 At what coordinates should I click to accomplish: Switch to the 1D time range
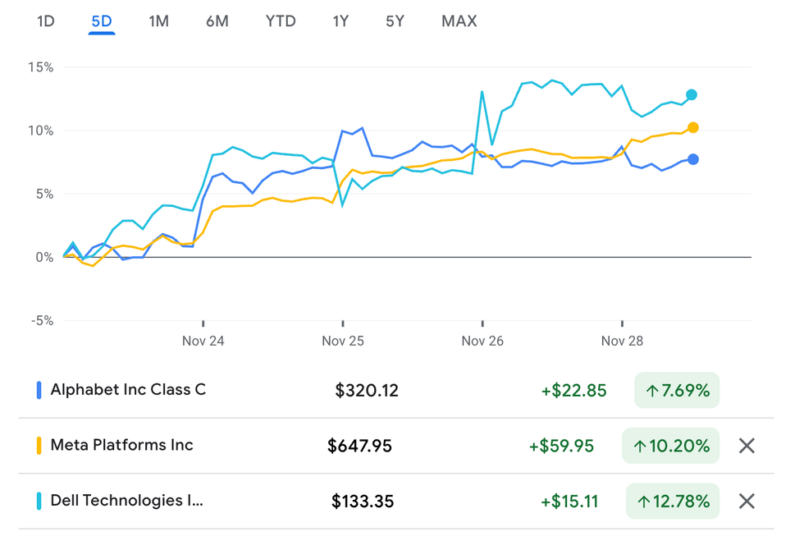pyautogui.click(x=46, y=21)
